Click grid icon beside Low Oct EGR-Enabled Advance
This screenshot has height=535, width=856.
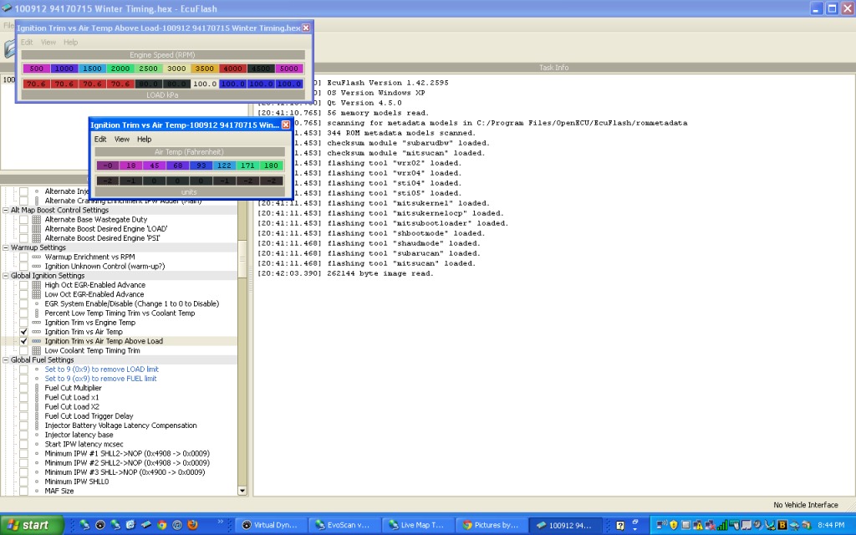pyautogui.click(x=37, y=294)
